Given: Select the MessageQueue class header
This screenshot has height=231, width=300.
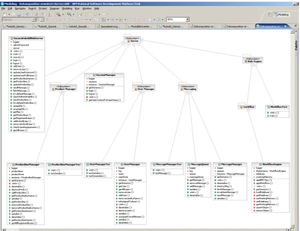Looking at the screenshot, I should (x=198, y=165).
